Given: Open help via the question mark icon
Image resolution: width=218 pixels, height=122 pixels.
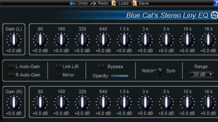Looking at the screenshot, I should pos(216,3).
